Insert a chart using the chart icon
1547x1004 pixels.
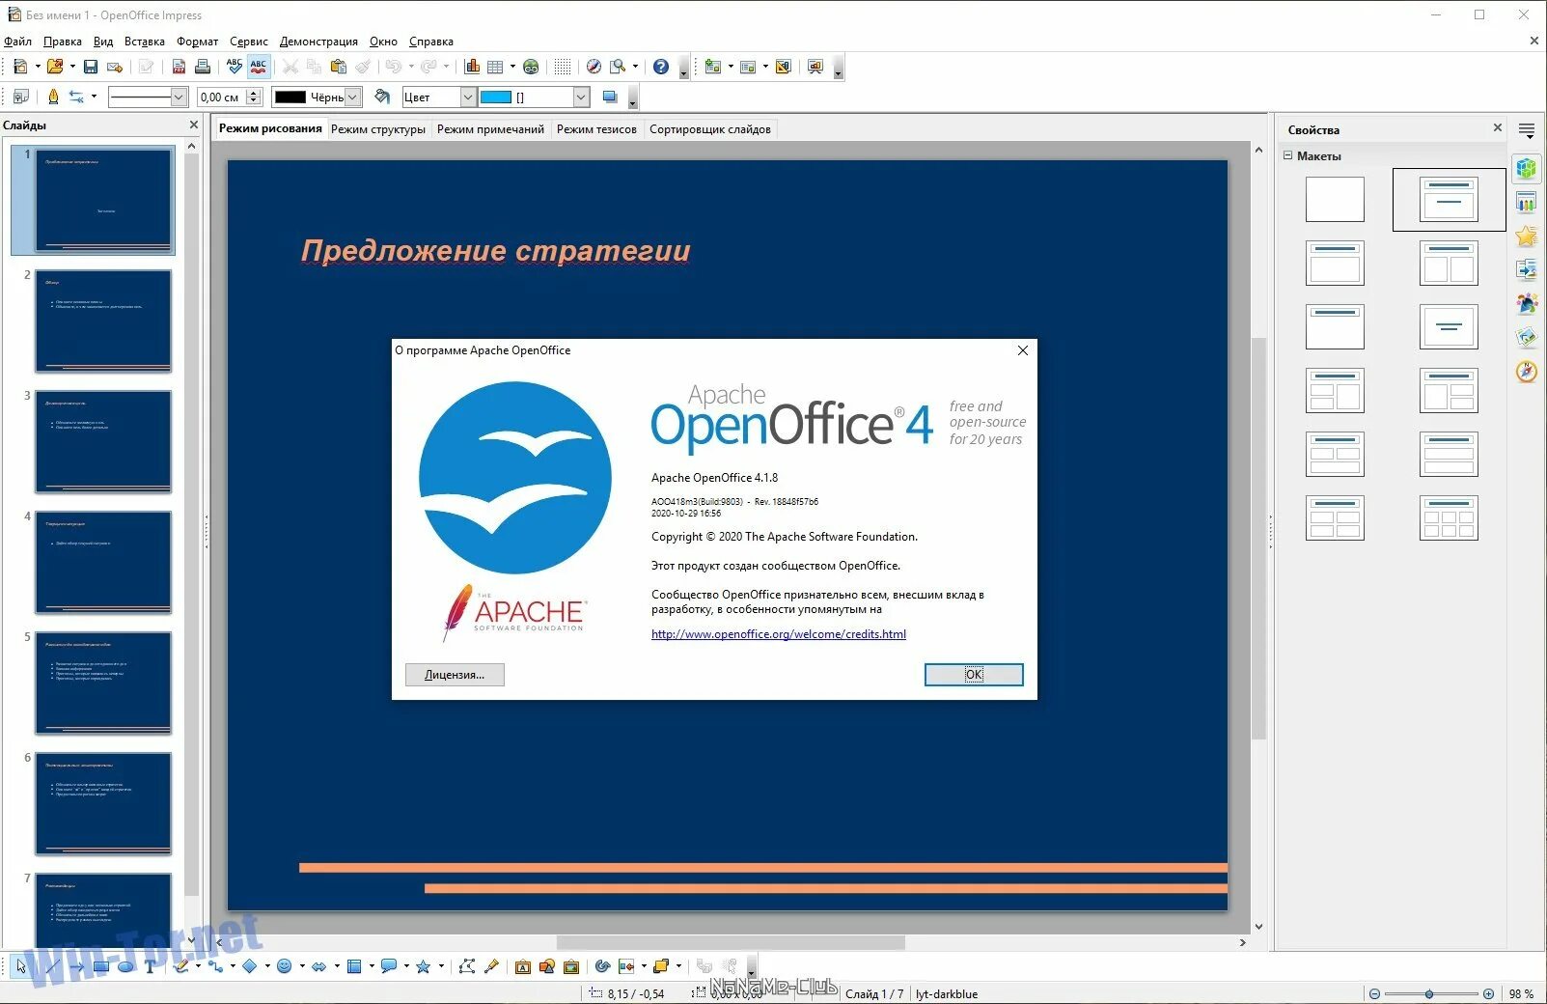472,67
